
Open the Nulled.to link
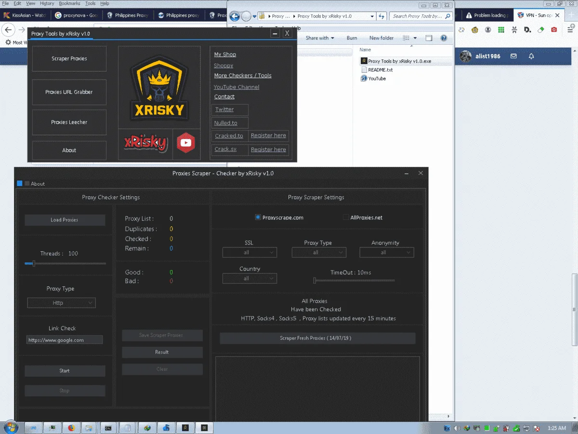point(225,123)
